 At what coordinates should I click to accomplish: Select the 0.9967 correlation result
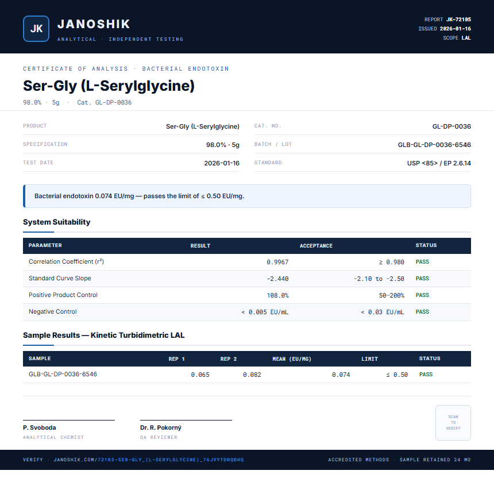pos(277,262)
